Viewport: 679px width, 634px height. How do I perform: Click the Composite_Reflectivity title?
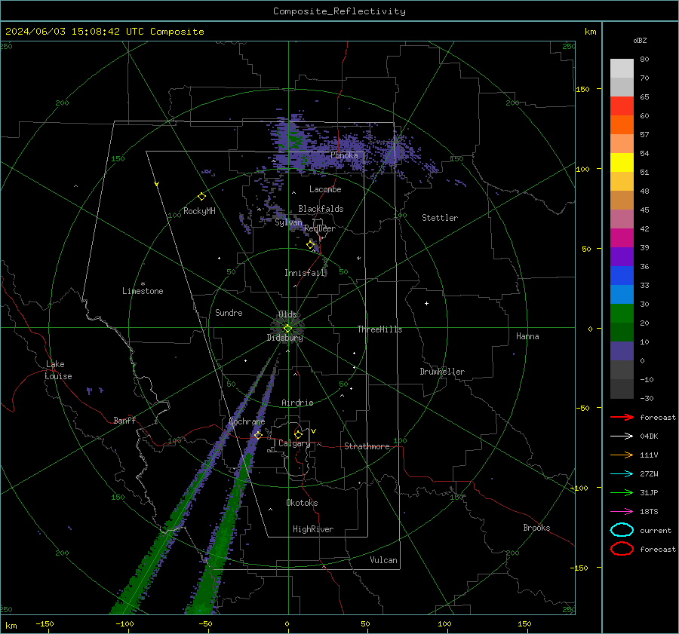pyautogui.click(x=339, y=11)
